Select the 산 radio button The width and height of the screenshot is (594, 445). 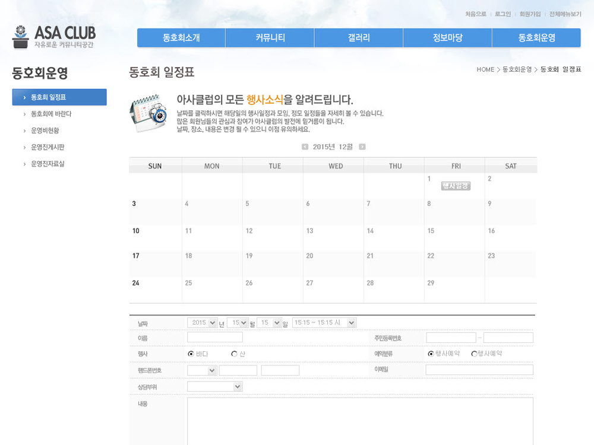[x=234, y=354]
